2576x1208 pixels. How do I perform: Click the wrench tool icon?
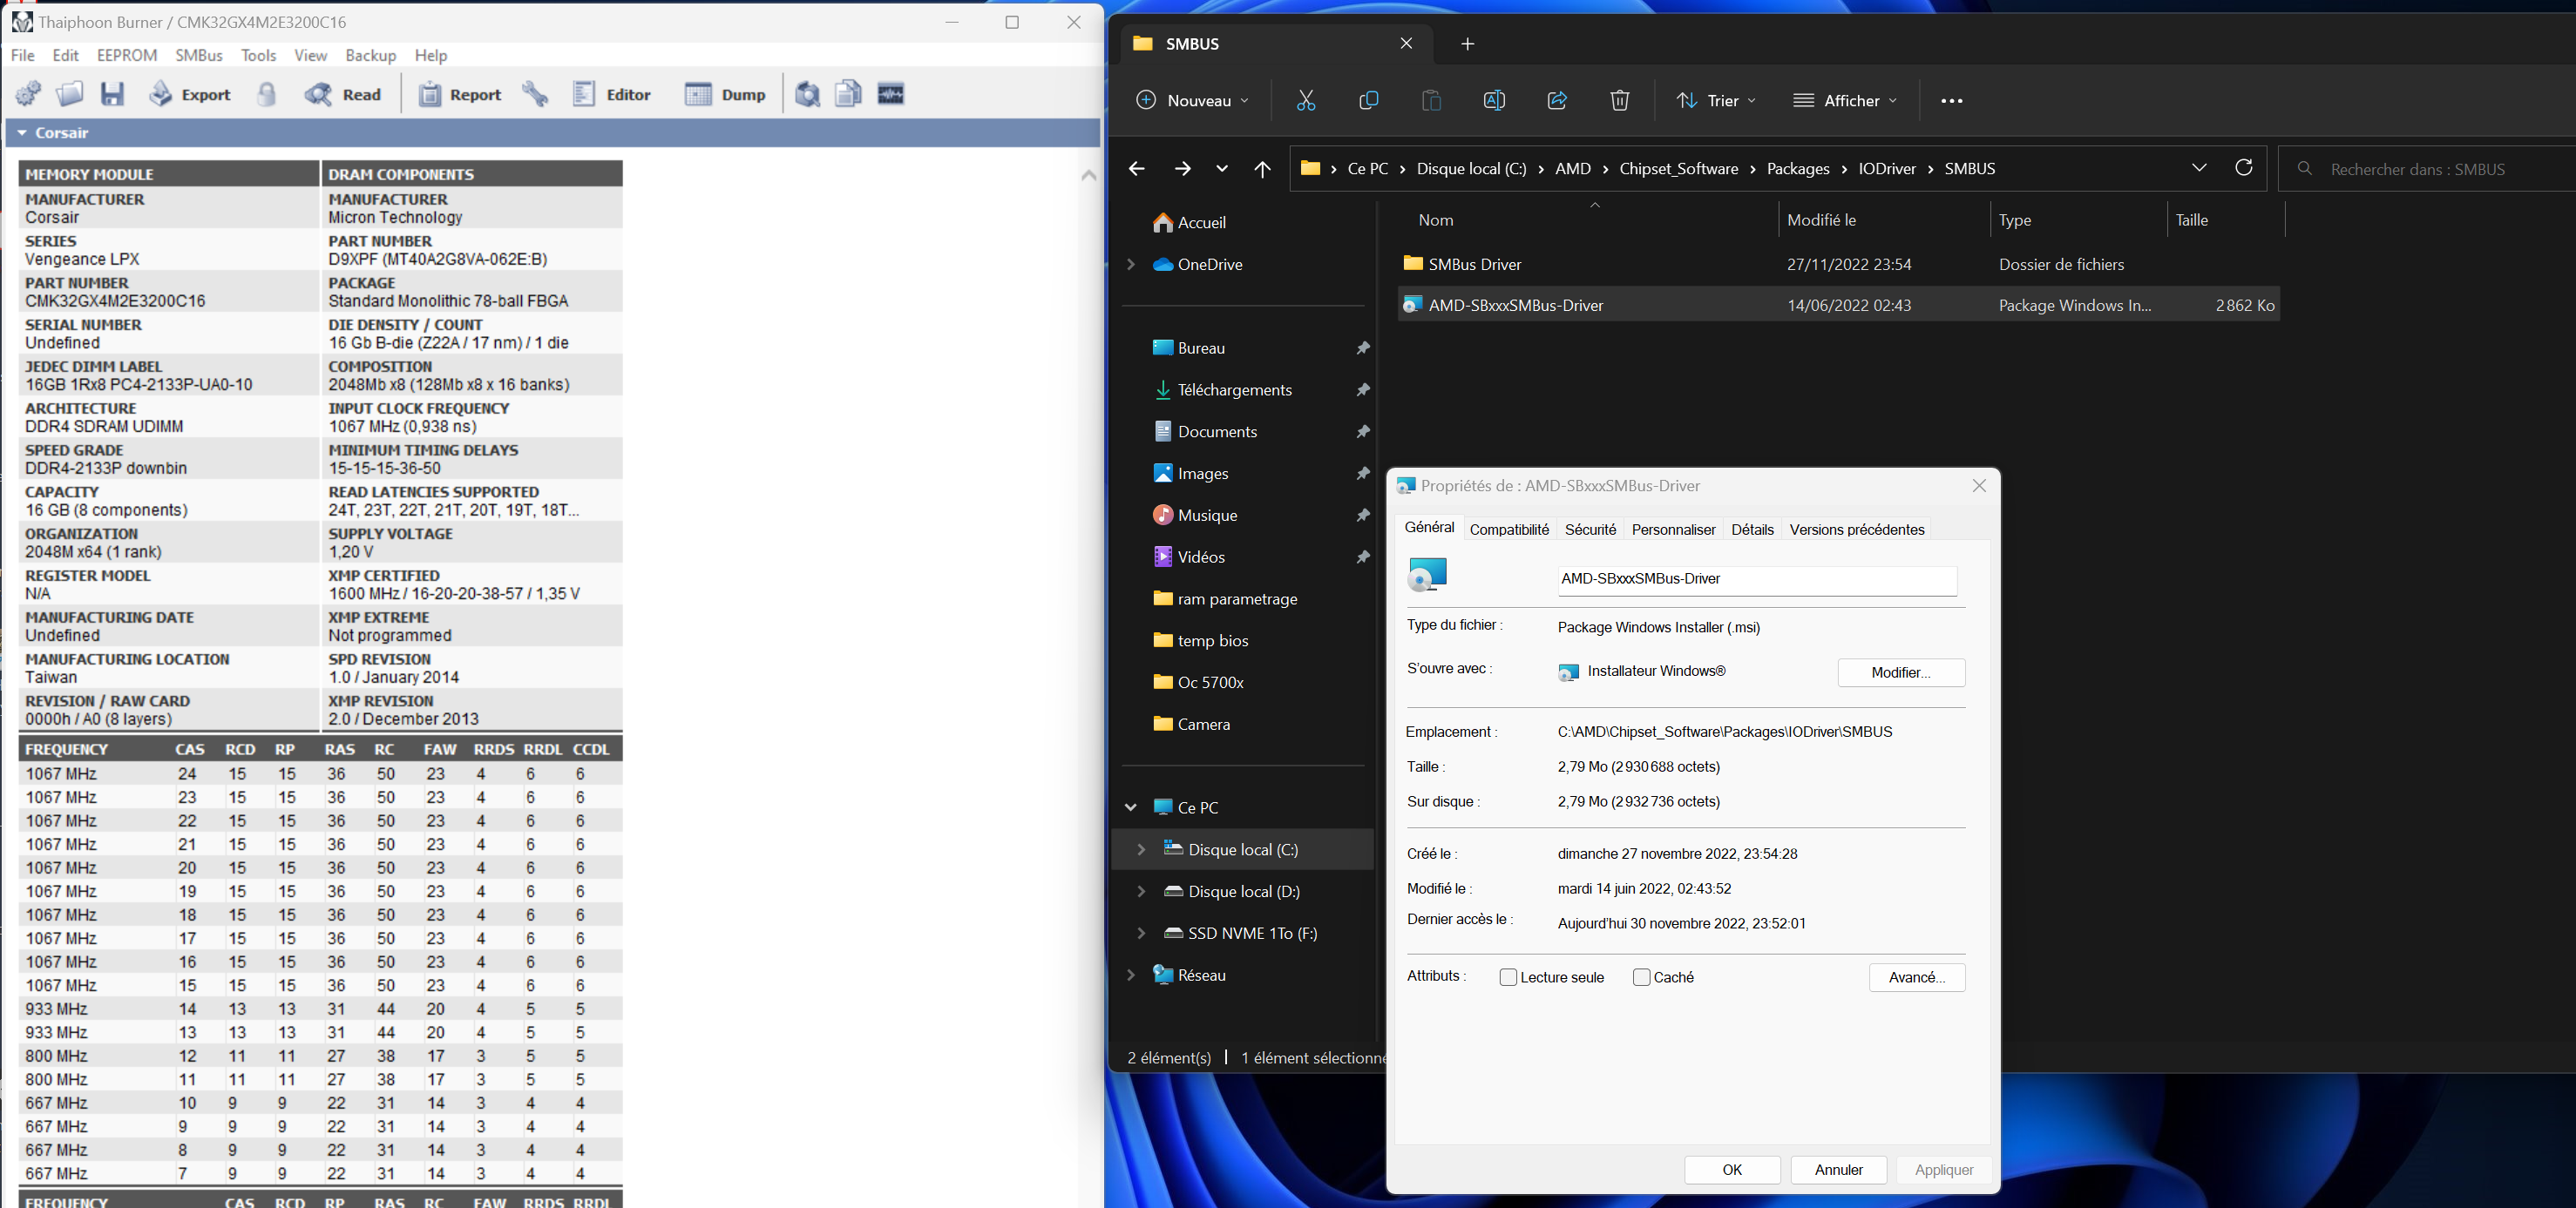coord(535,94)
